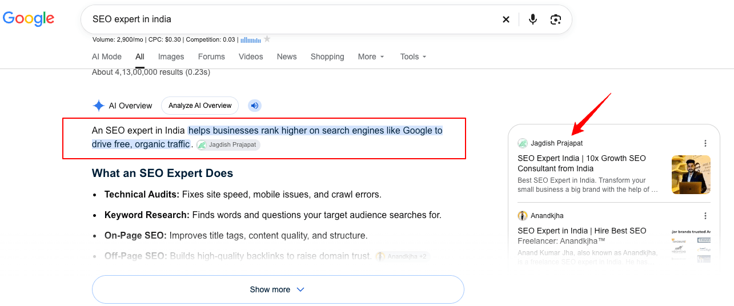Open SEO Expert India 10x Growth link
734x306 pixels.
click(581, 163)
